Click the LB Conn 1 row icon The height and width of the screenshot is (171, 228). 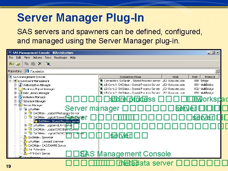click(101, 85)
